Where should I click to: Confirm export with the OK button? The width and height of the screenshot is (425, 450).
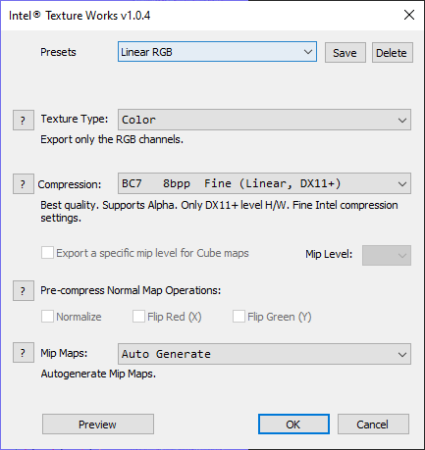(293, 425)
